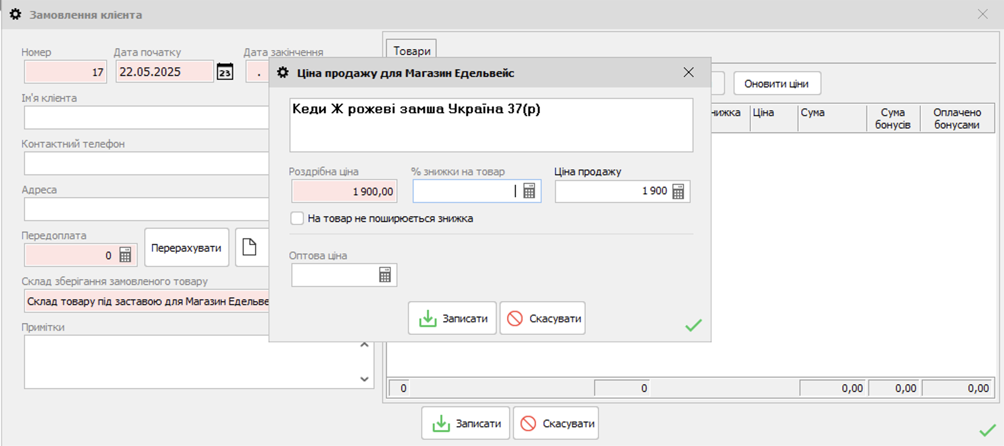
Task: Click gear icon in Замовлення клієнта title
Action: coord(15,14)
